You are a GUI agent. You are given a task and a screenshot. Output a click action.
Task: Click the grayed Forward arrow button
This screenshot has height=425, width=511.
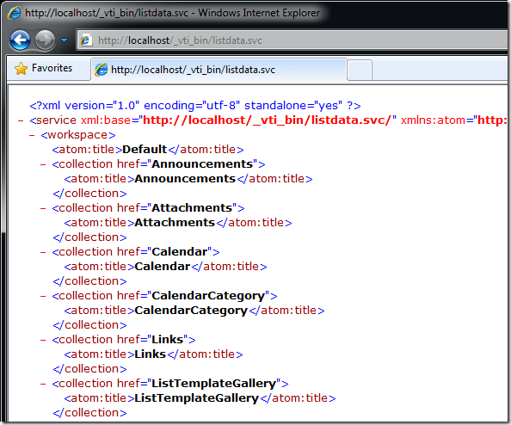tap(45, 40)
